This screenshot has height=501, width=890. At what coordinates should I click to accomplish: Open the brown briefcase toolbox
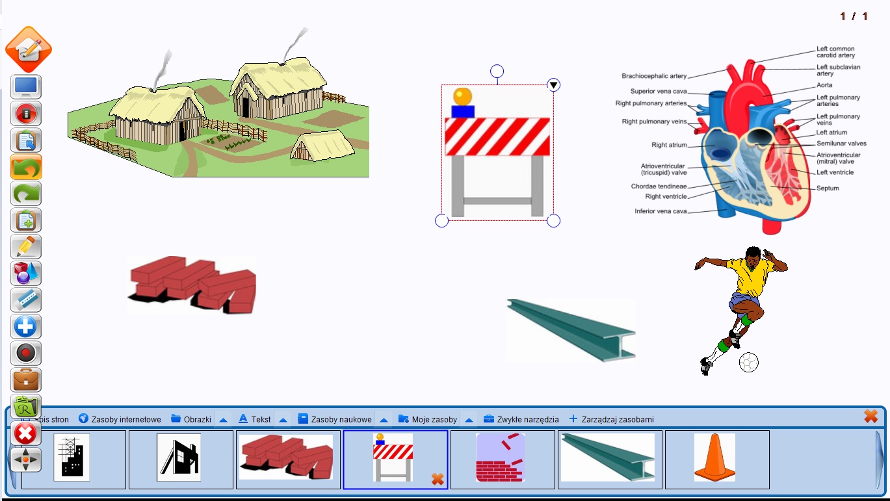pyautogui.click(x=26, y=380)
